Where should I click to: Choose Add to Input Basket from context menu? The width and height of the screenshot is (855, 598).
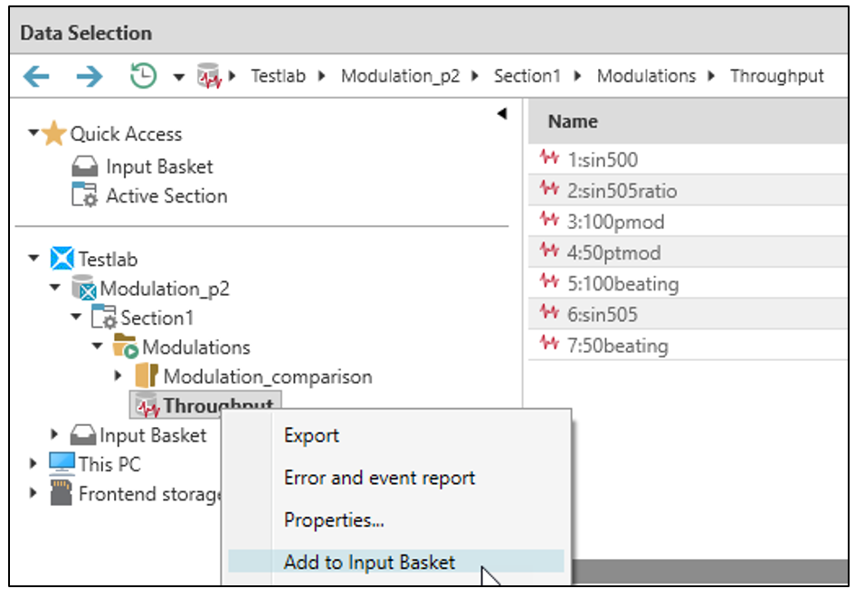tap(369, 562)
